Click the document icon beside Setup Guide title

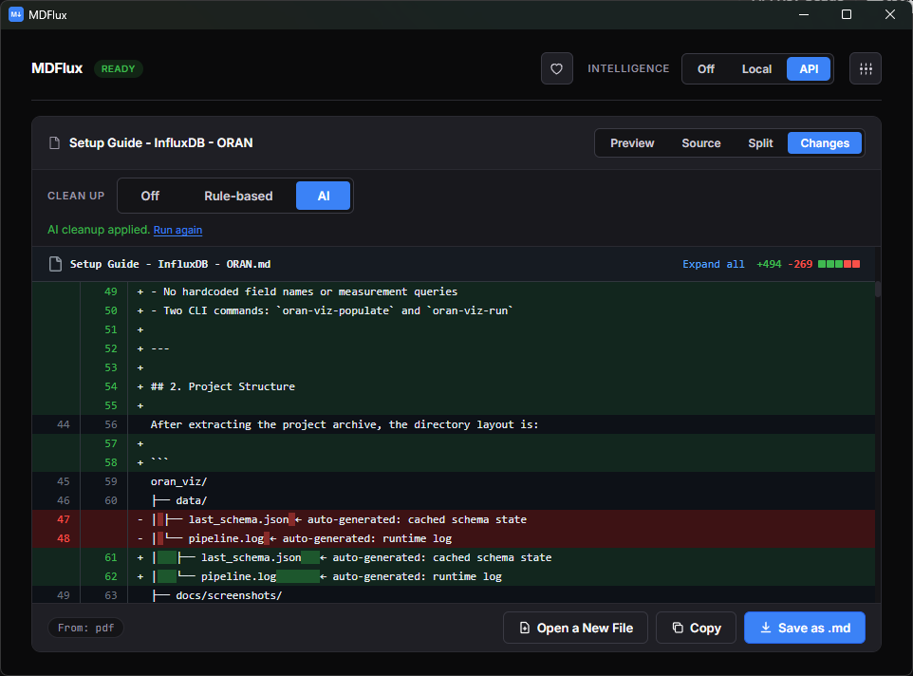[x=55, y=143]
